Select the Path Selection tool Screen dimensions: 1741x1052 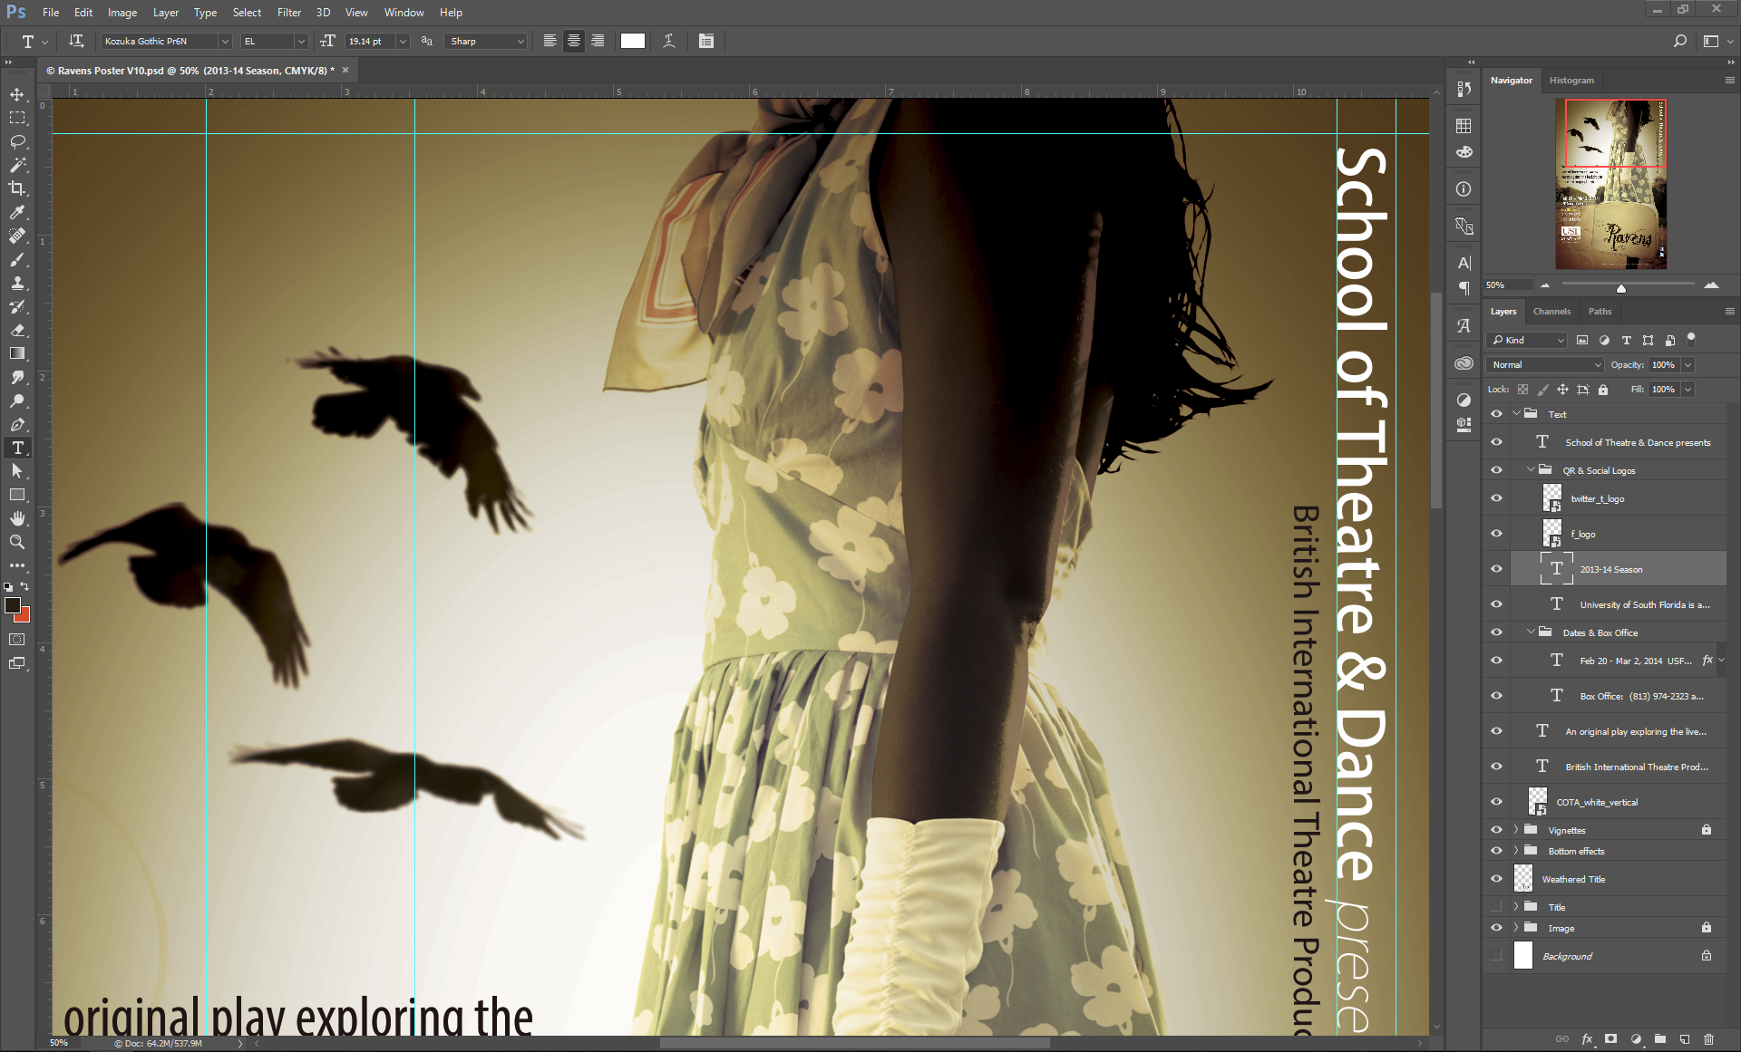click(17, 471)
